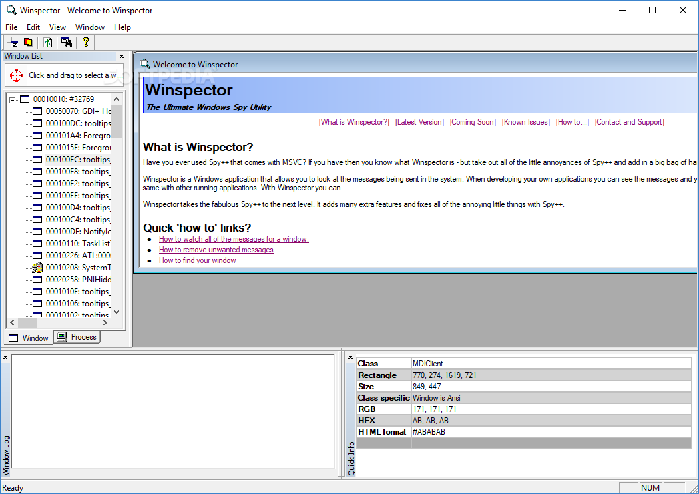The image size is (699, 494).
Task: Click the icon beside 000100D4: tooltips
Action: 37,208
